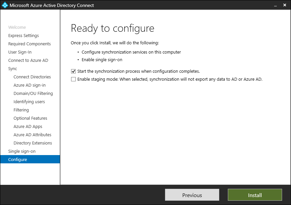Jump to Filtering sub-step

[x=21, y=110]
